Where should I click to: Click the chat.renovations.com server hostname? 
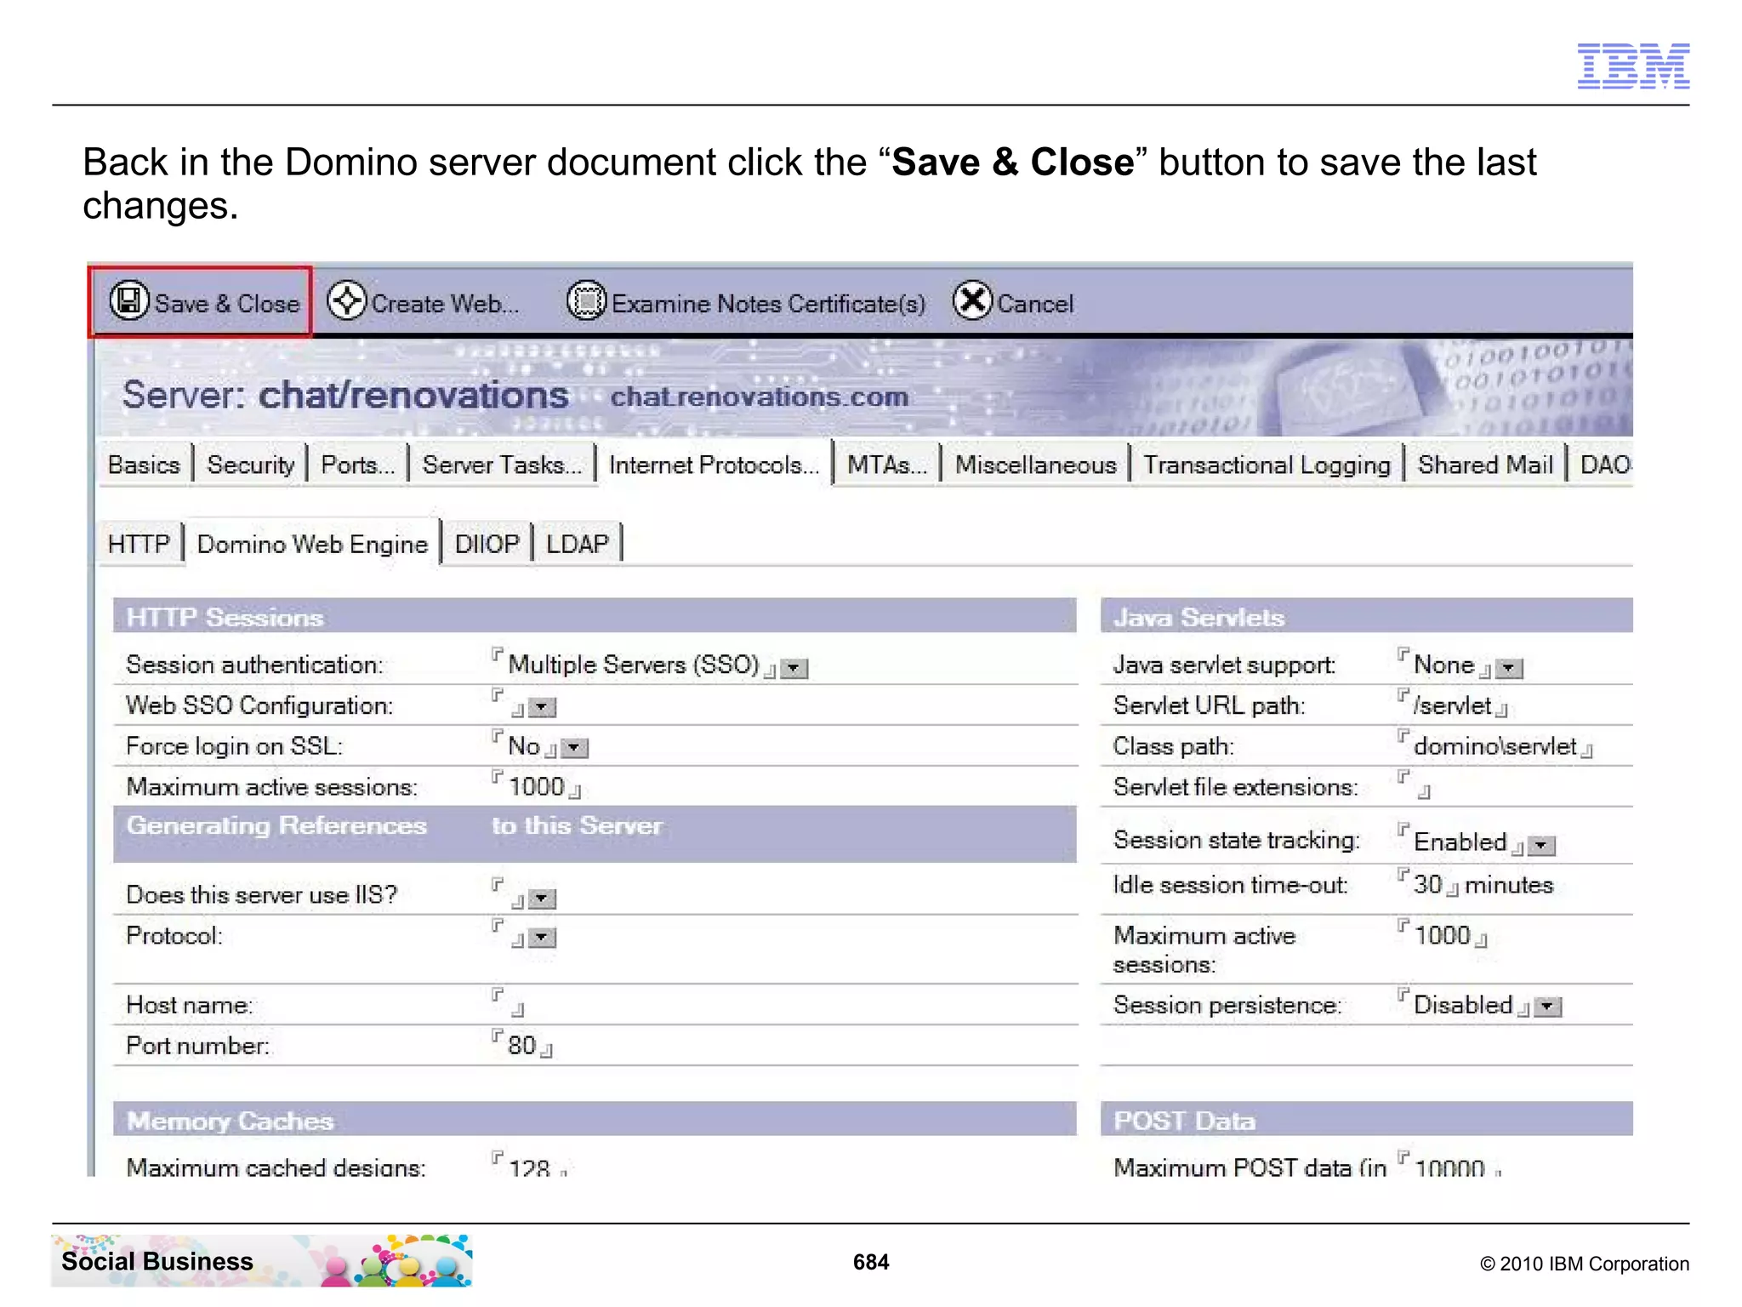(x=760, y=397)
